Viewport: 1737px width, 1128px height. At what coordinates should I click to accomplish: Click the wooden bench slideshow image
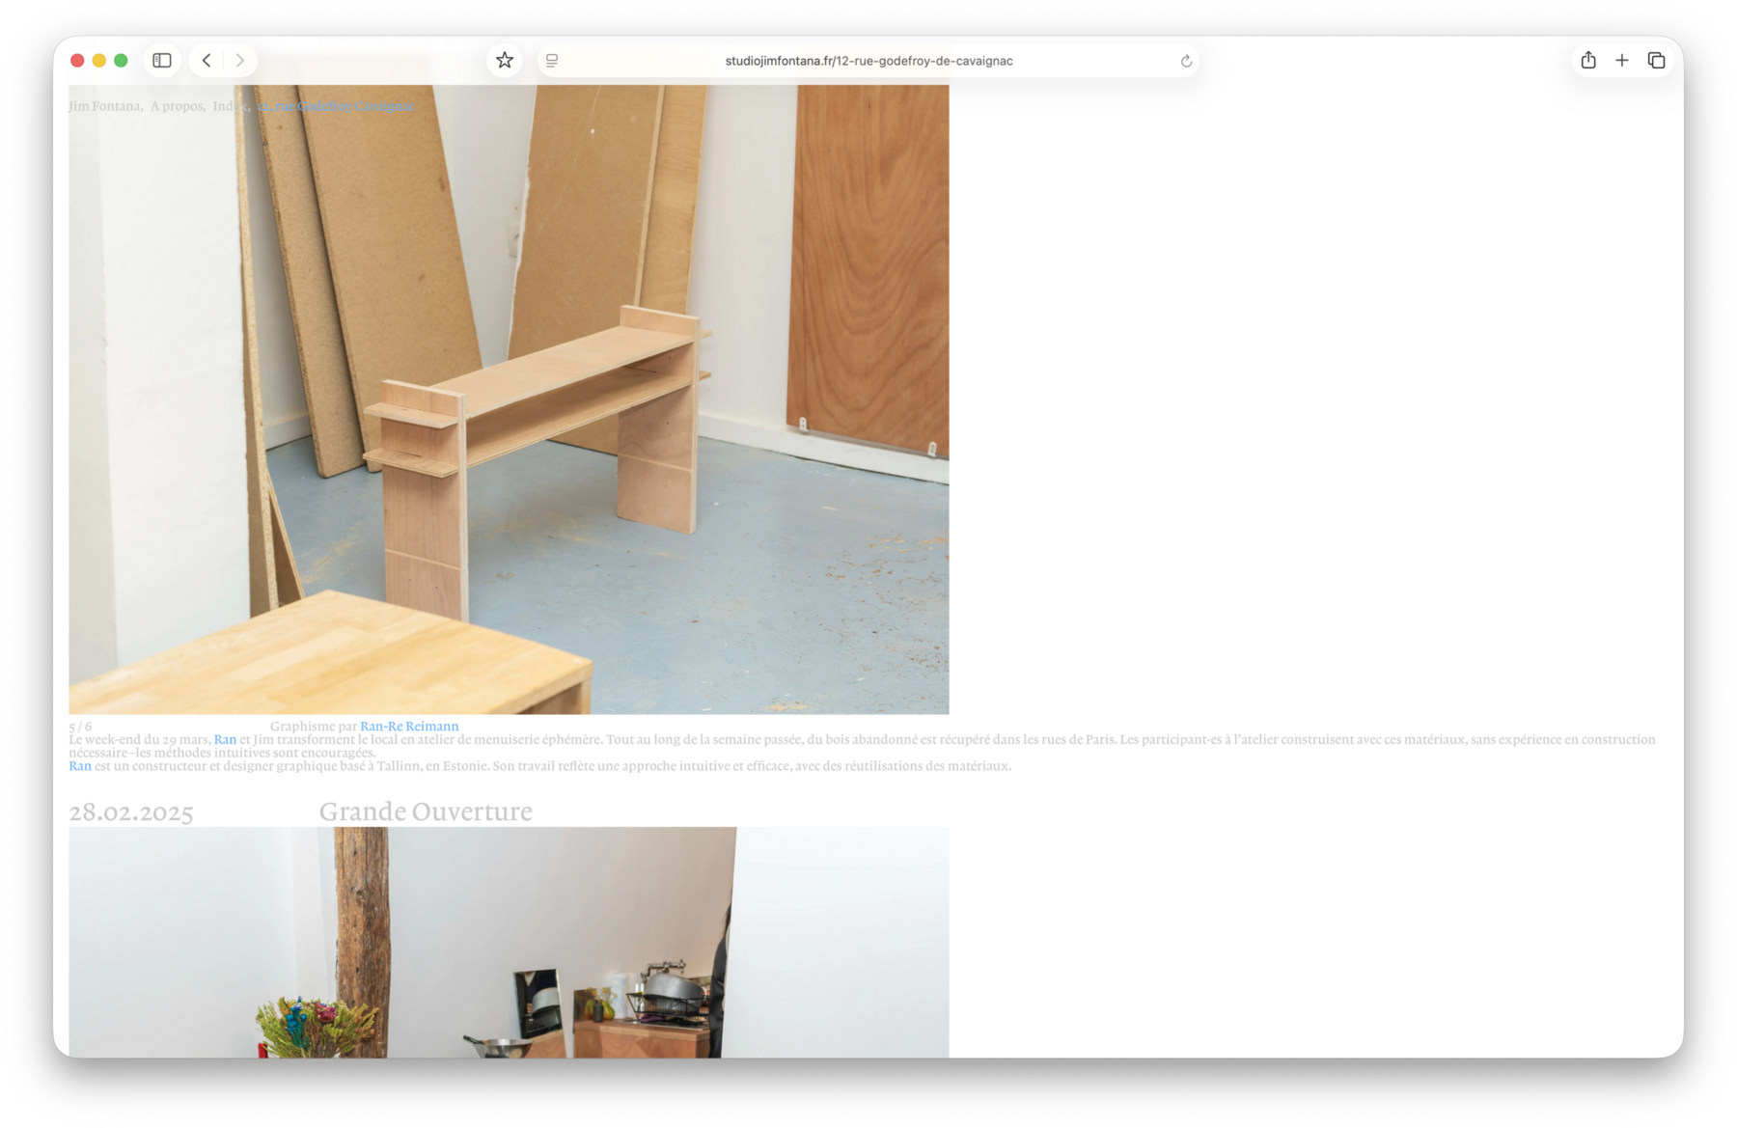tap(509, 405)
